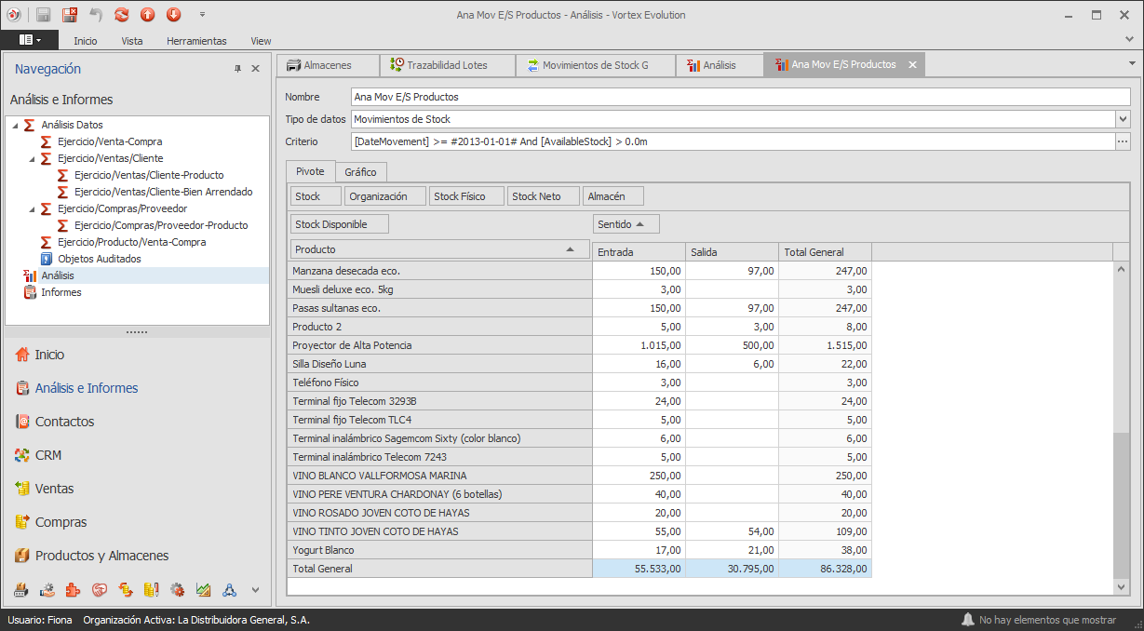The width and height of the screenshot is (1144, 631).
Task: Click the red refresh arrows icon
Action: 122,15
